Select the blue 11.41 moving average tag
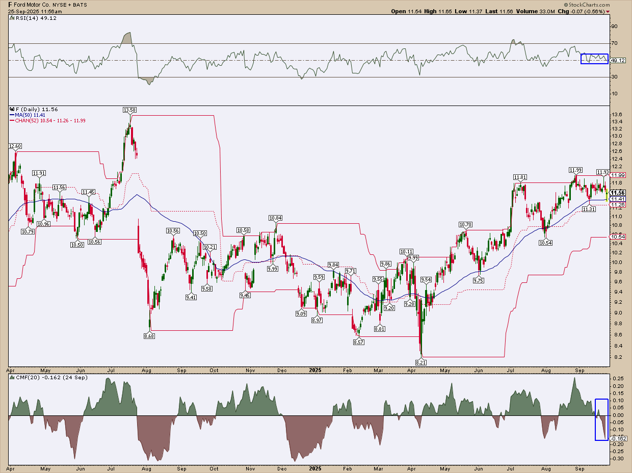 point(617,199)
